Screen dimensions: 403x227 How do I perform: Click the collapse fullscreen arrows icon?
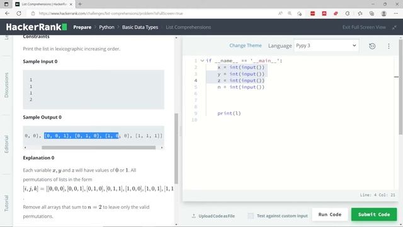pyautogui.click(x=394, y=27)
